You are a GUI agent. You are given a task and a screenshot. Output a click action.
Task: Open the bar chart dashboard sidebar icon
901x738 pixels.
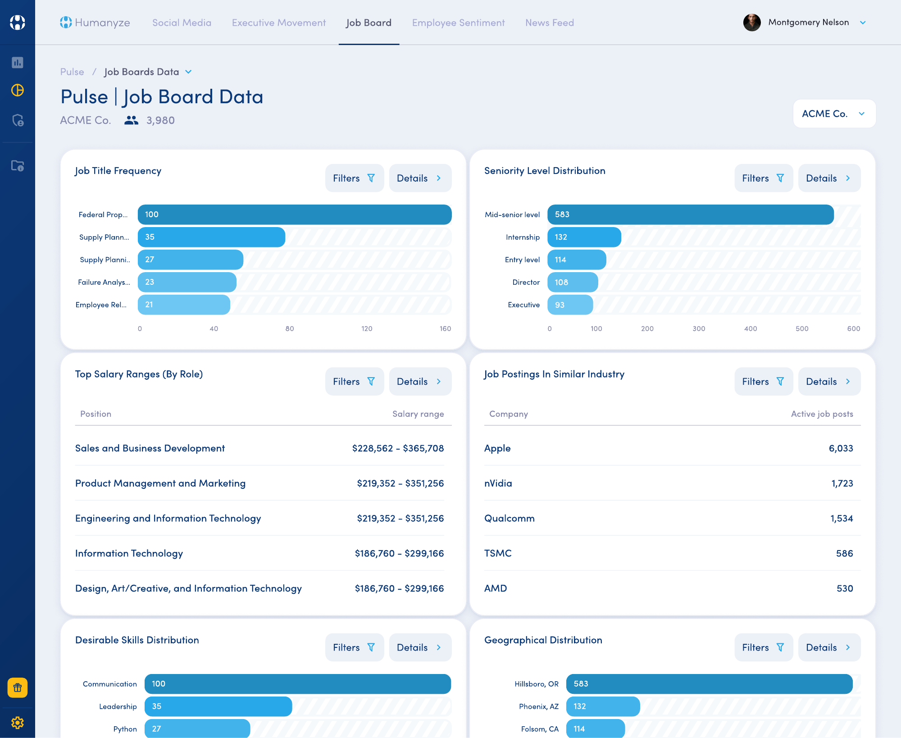pos(18,63)
